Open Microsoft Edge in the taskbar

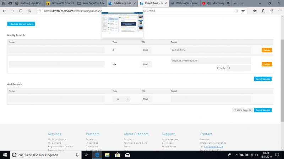point(96,155)
